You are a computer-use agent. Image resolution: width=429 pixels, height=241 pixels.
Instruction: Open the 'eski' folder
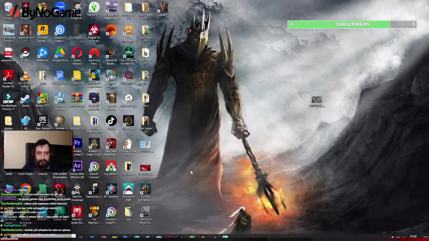(x=128, y=214)
